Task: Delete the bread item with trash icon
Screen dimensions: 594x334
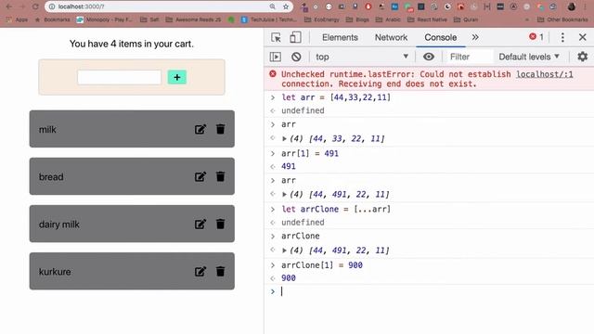Action: click(220, 176)
